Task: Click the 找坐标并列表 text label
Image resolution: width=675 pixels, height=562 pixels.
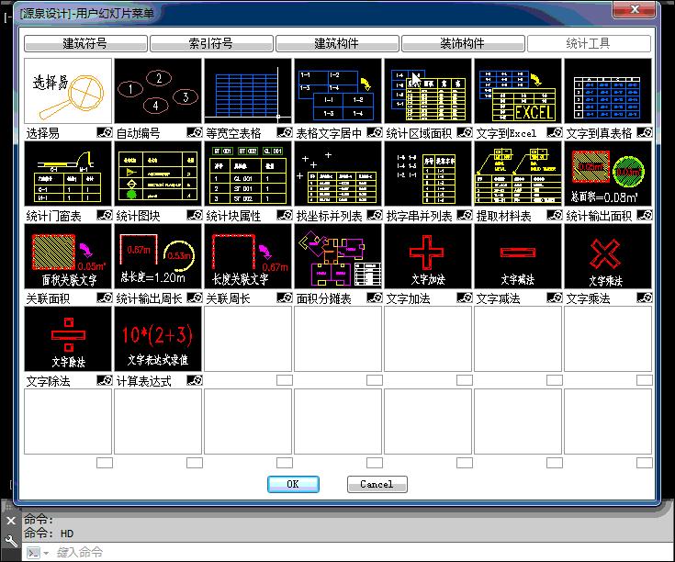Action: tap(329, 216)
